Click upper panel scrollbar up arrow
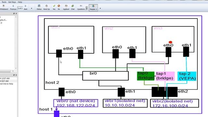The width and height of the screenshot is (208, 117). point(16,17)
